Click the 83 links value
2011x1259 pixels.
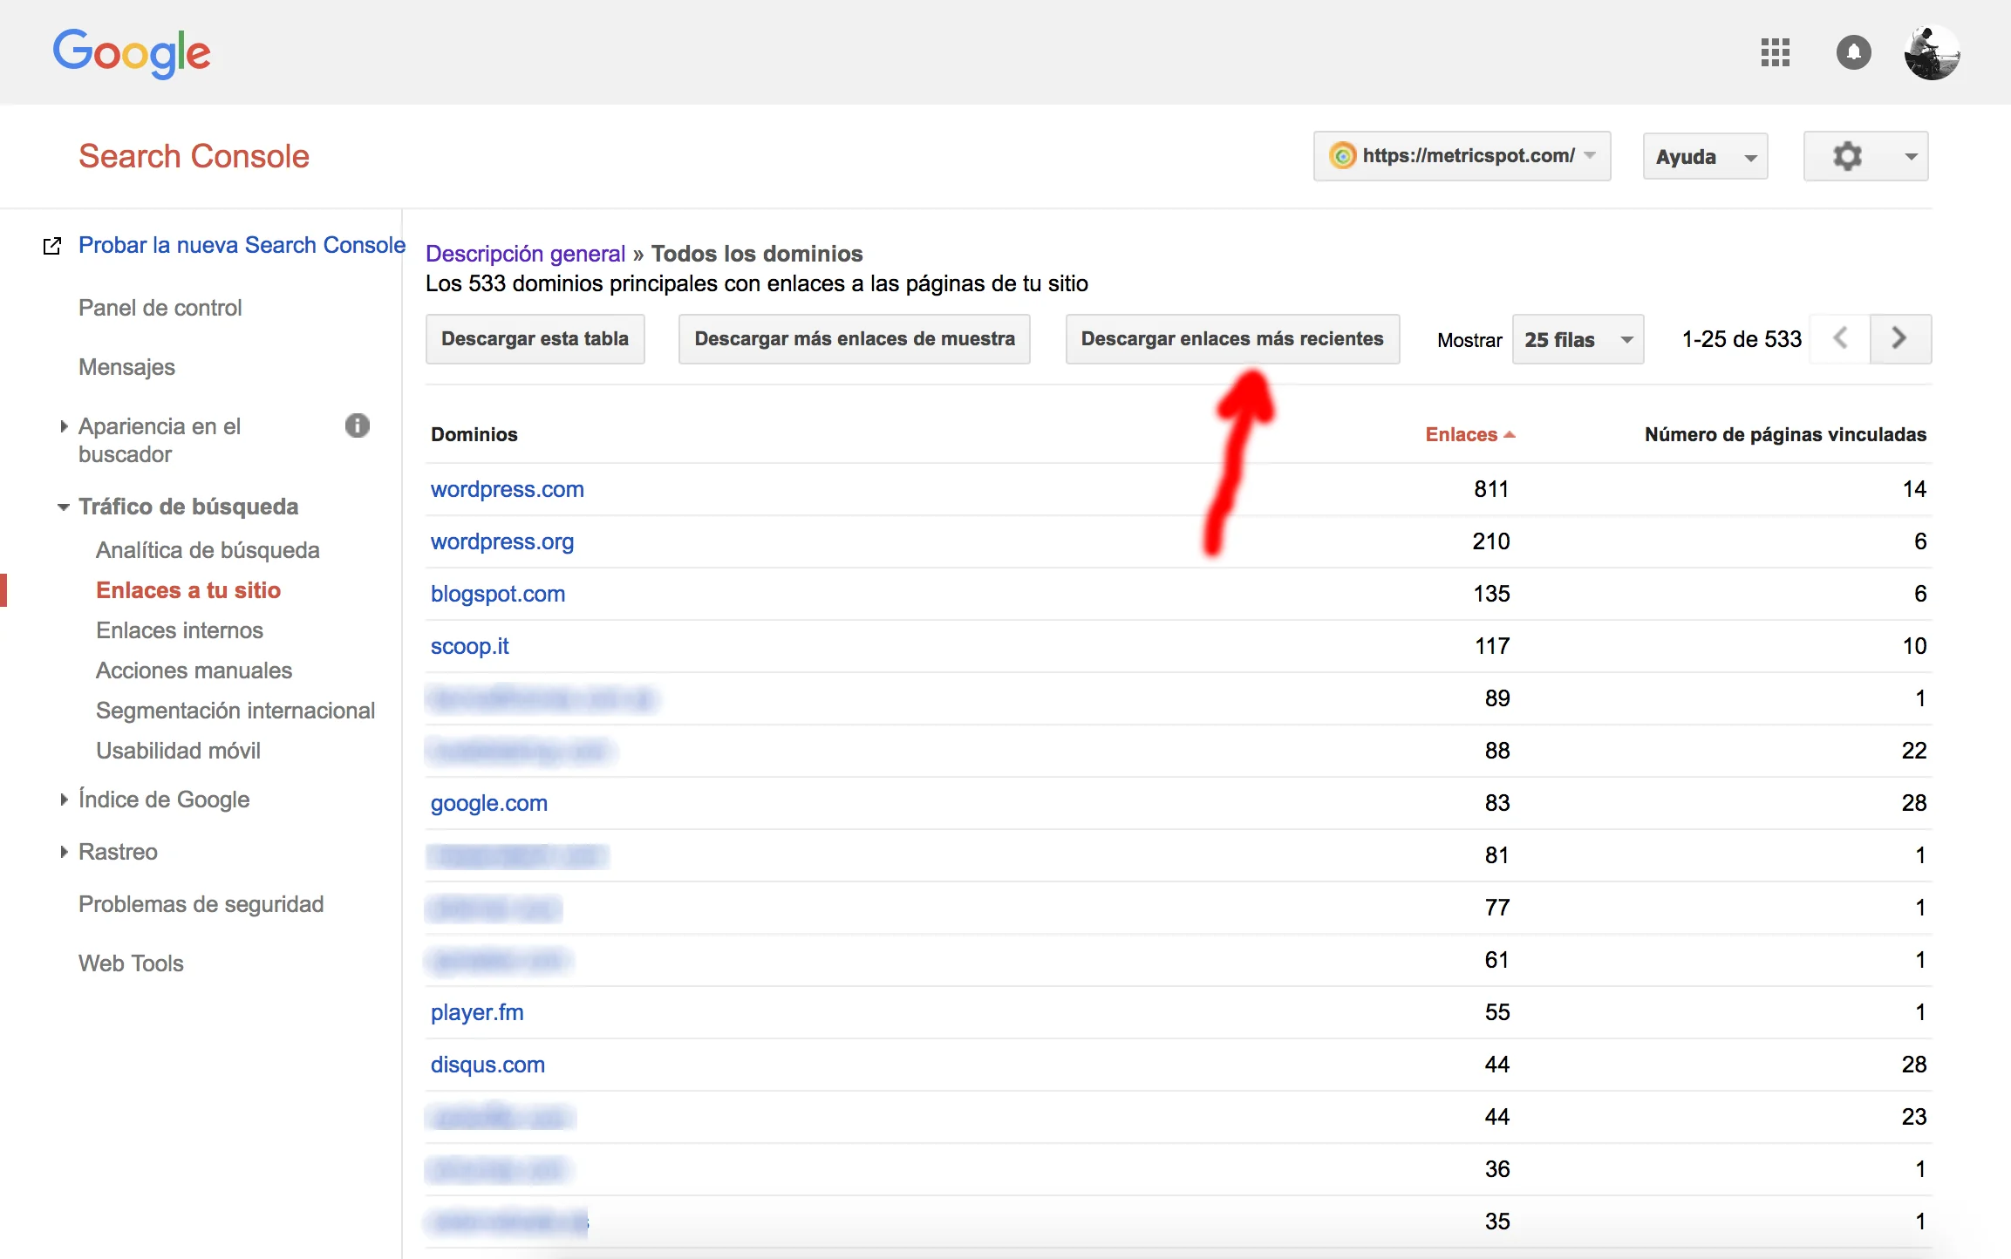[1497, 803]
